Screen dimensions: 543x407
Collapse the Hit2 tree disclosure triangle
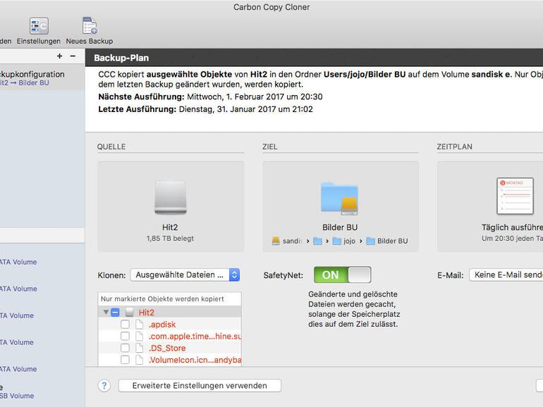106,312
